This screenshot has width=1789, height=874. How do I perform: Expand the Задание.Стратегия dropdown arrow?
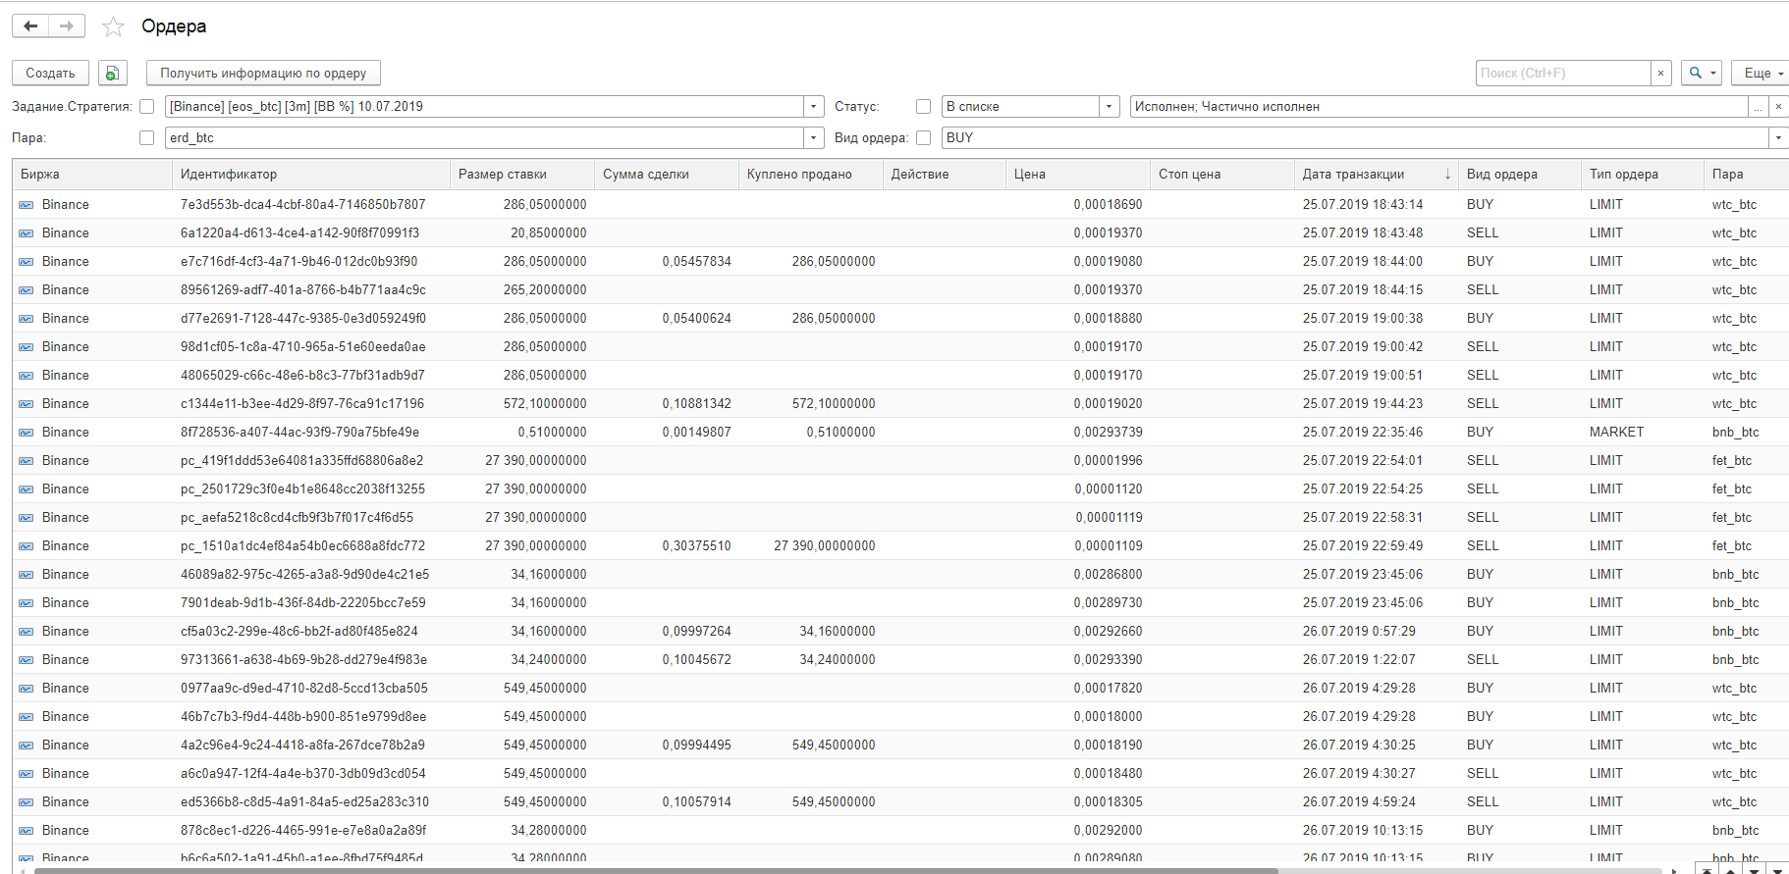[813, 107]
